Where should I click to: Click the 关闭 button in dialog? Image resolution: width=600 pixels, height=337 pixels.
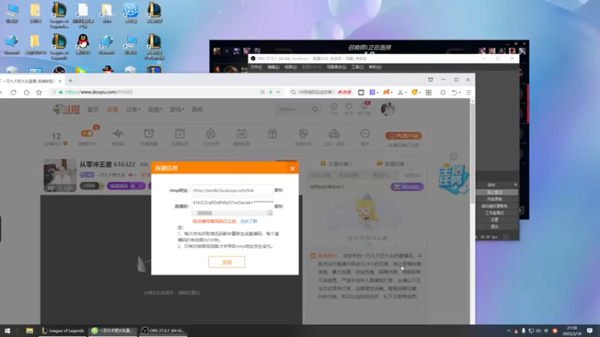(226, 262)
